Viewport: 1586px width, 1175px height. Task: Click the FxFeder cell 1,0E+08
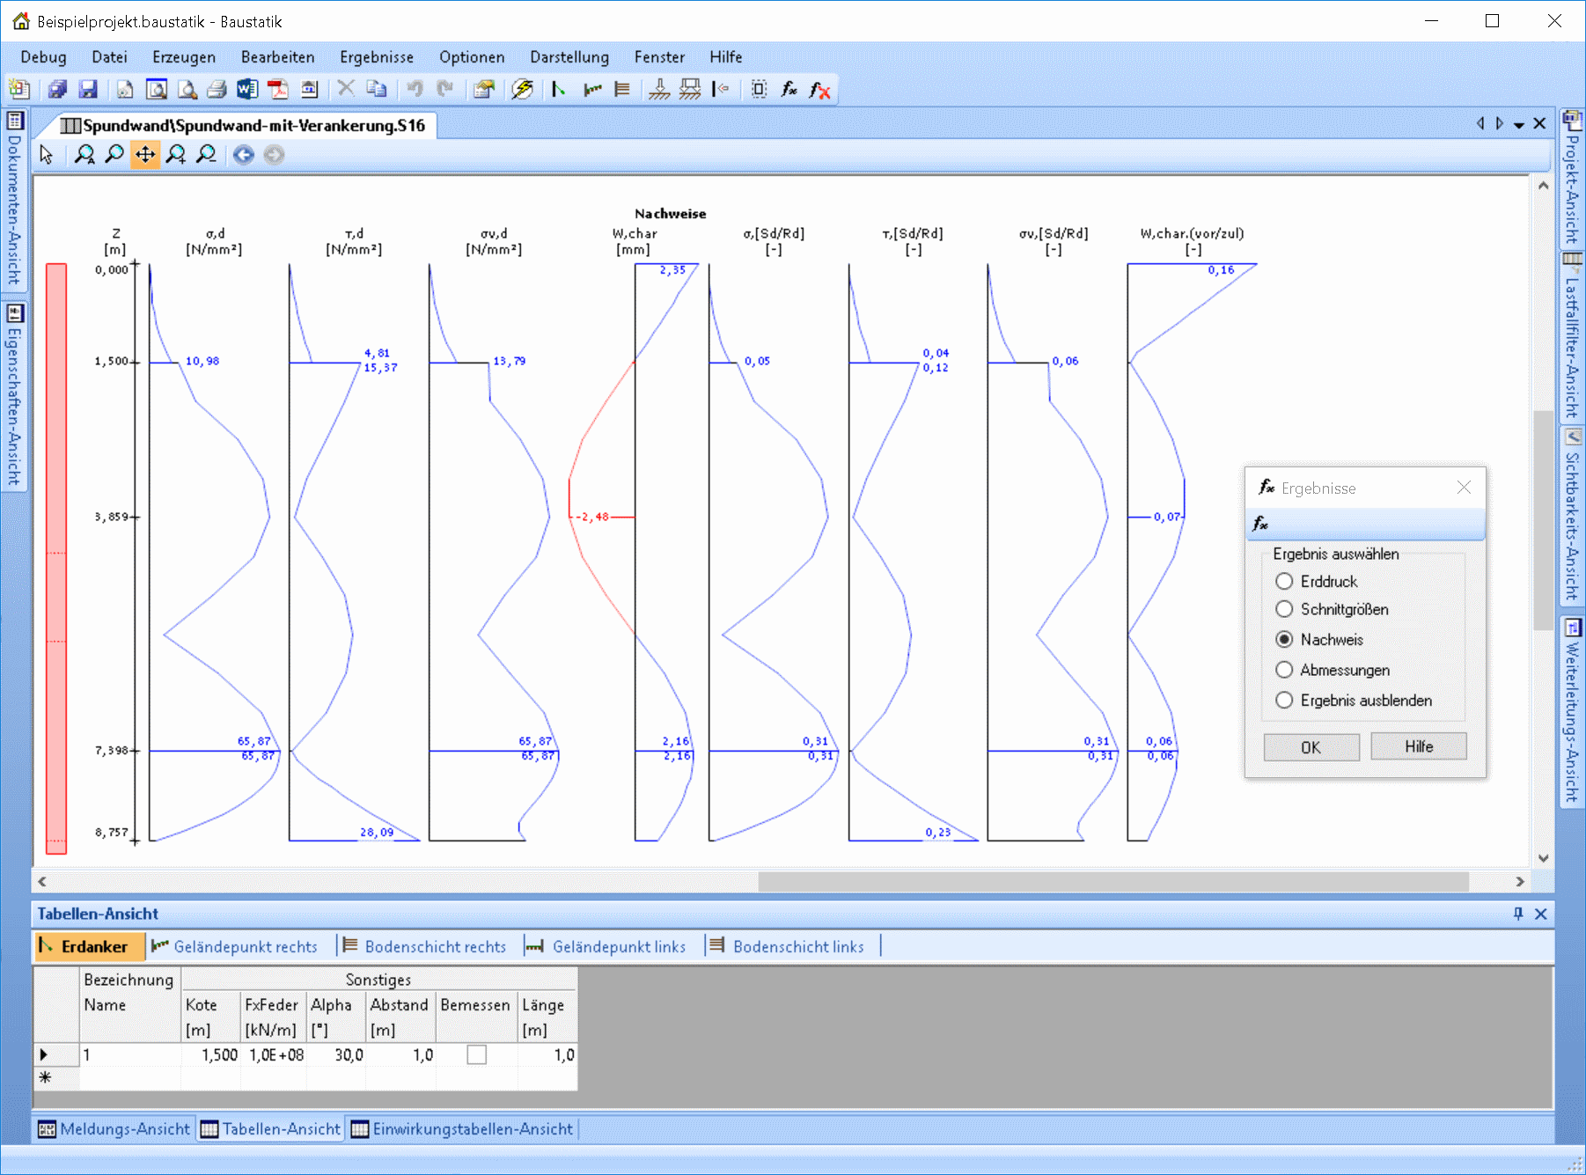[x=274, y=1054]
